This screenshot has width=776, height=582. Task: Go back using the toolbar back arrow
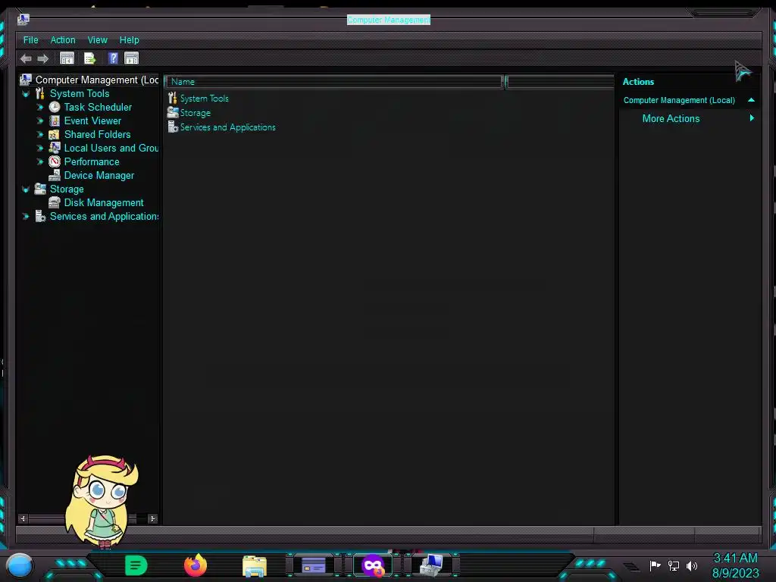click(26, 59)
